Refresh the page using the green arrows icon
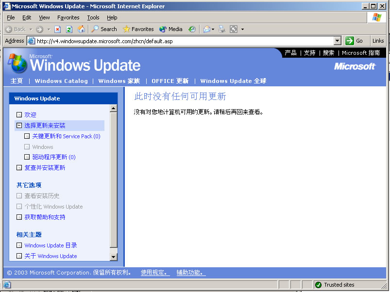Viewport: 390px width, 292px height. [x=69, y=29]
